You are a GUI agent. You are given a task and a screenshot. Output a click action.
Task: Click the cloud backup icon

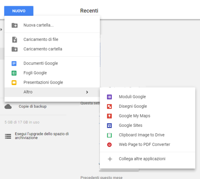(8, 107)
